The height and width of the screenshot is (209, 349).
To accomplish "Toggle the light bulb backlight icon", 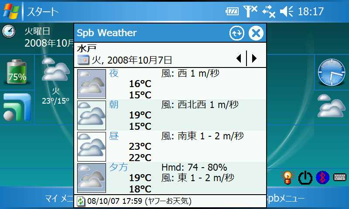I will 288,177.
